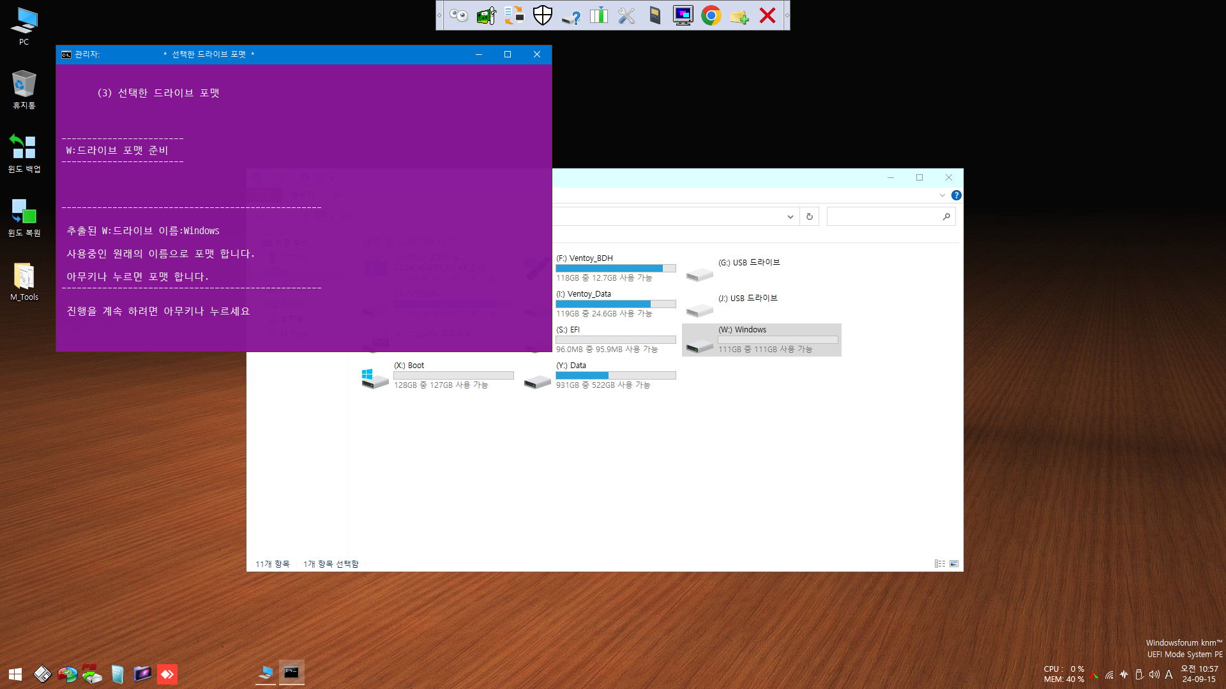Maximize the Explorer window
The height and width of the screenshot is (689, 1226).
pyautogui.click(x=919, y=177)
